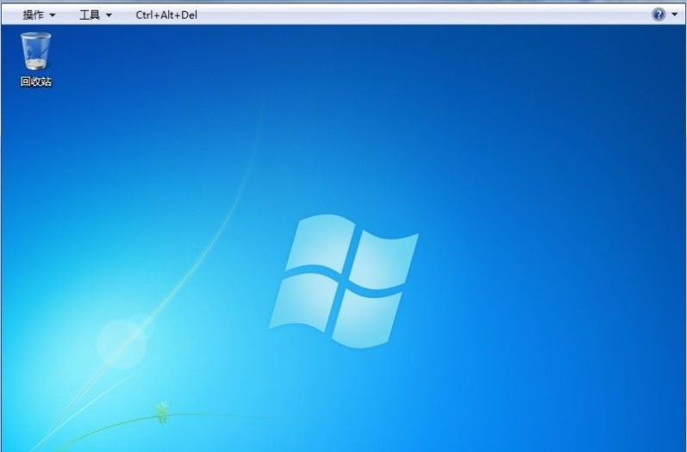Click the blue help question mark icon
687x452 pixels.
tap(658, 15)
